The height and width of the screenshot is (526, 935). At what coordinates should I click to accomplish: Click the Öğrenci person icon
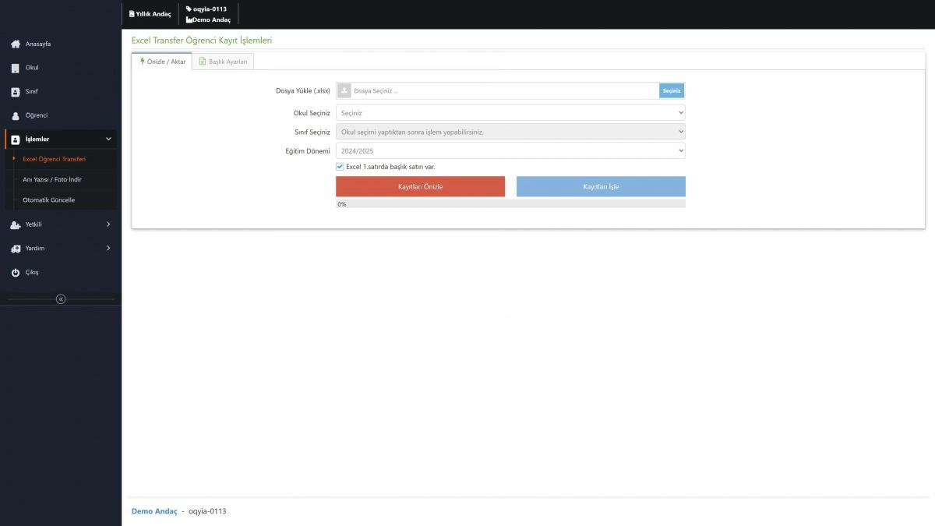(15, 116)
